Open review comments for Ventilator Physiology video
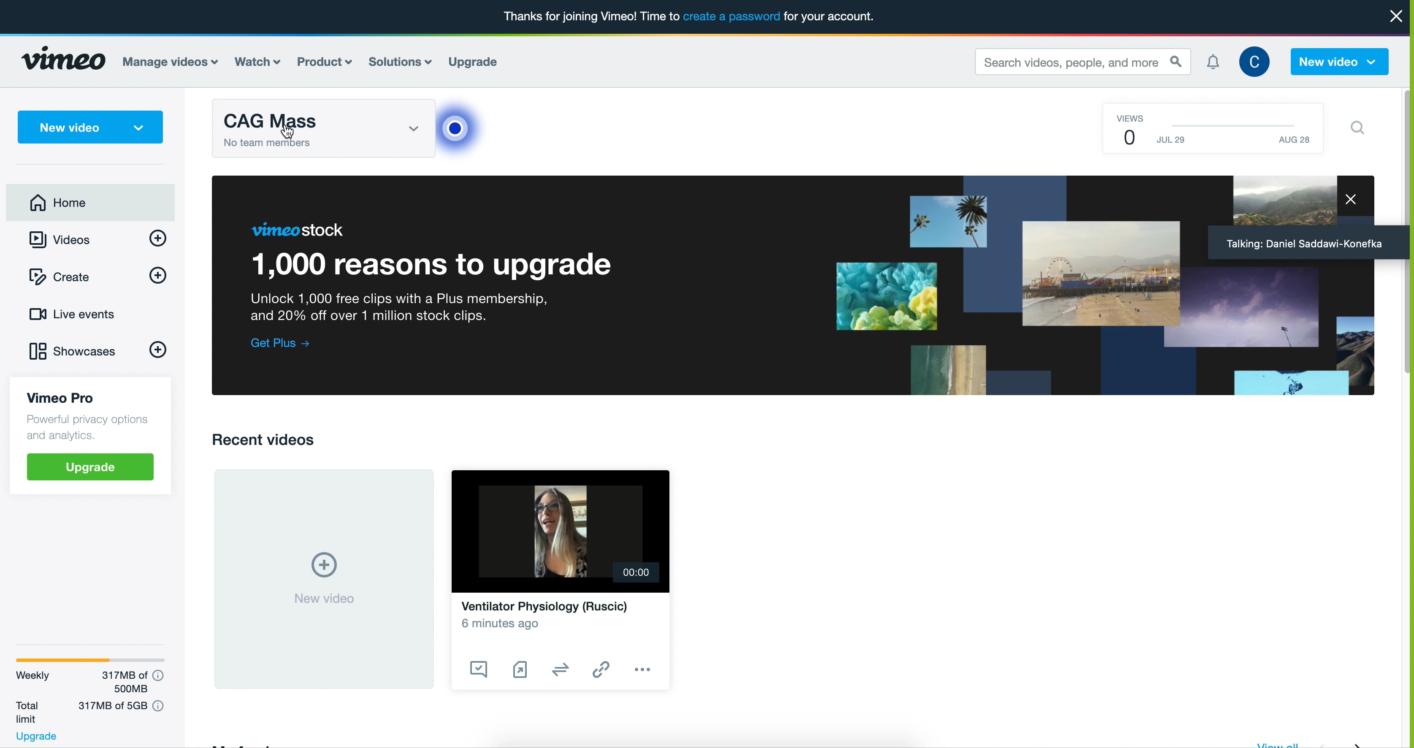This screenshot has width=1414, height=748. [478, 669]
